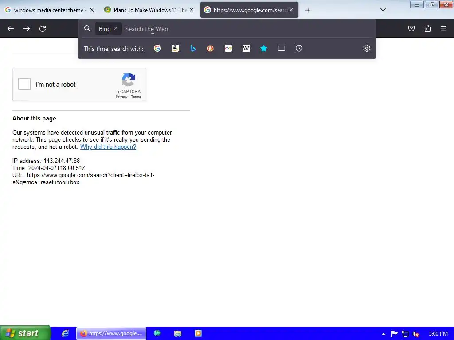454x340 pixels.
Task: Click the network tray icon
Action: [x=405, y=334]
